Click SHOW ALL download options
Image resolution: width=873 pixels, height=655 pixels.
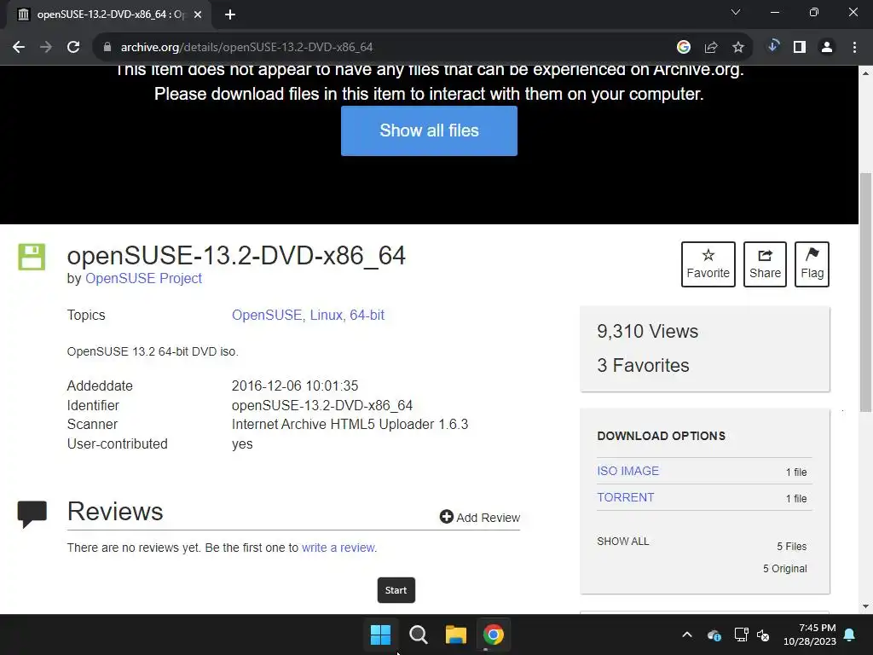[x=623, y=542]
